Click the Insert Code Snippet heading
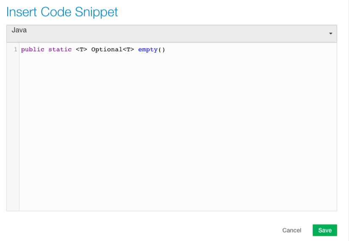 [62, 12]
